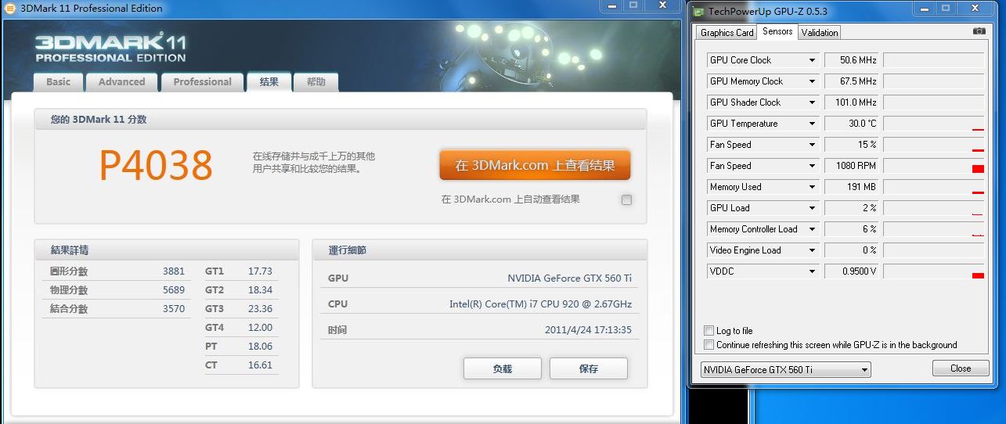Image resolution: width=1006 pixels, height=424 pixels.
Task: Expand the GPU Shader Clock sensor dropdown
Action: coord(812,102)
